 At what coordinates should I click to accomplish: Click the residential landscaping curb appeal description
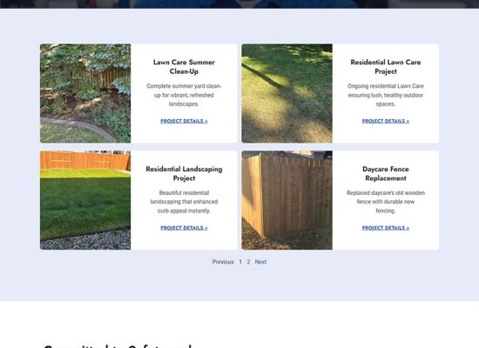(x=184, y=202)
